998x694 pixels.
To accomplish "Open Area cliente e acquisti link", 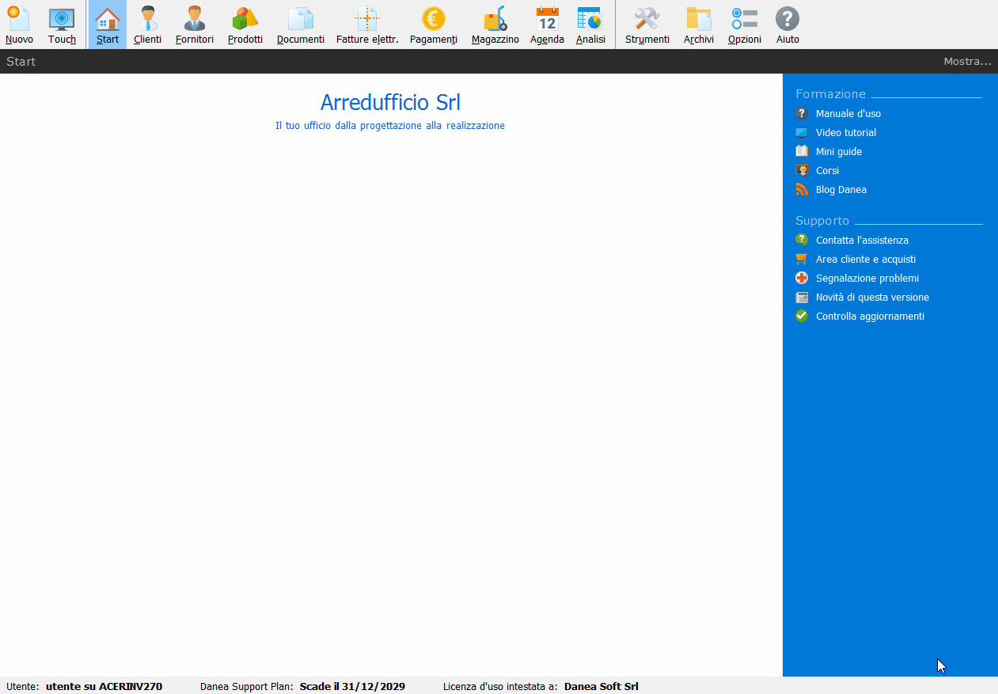I will click(x=866, y=260).
